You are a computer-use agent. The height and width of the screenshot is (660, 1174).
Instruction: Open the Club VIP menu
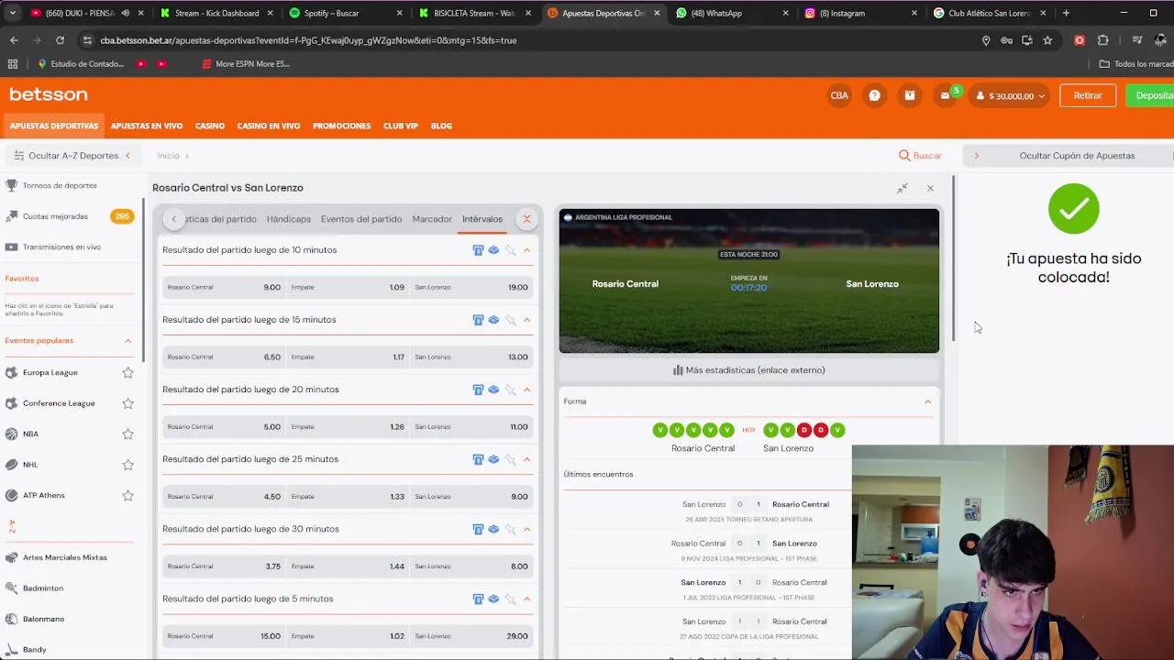point(401,126)
